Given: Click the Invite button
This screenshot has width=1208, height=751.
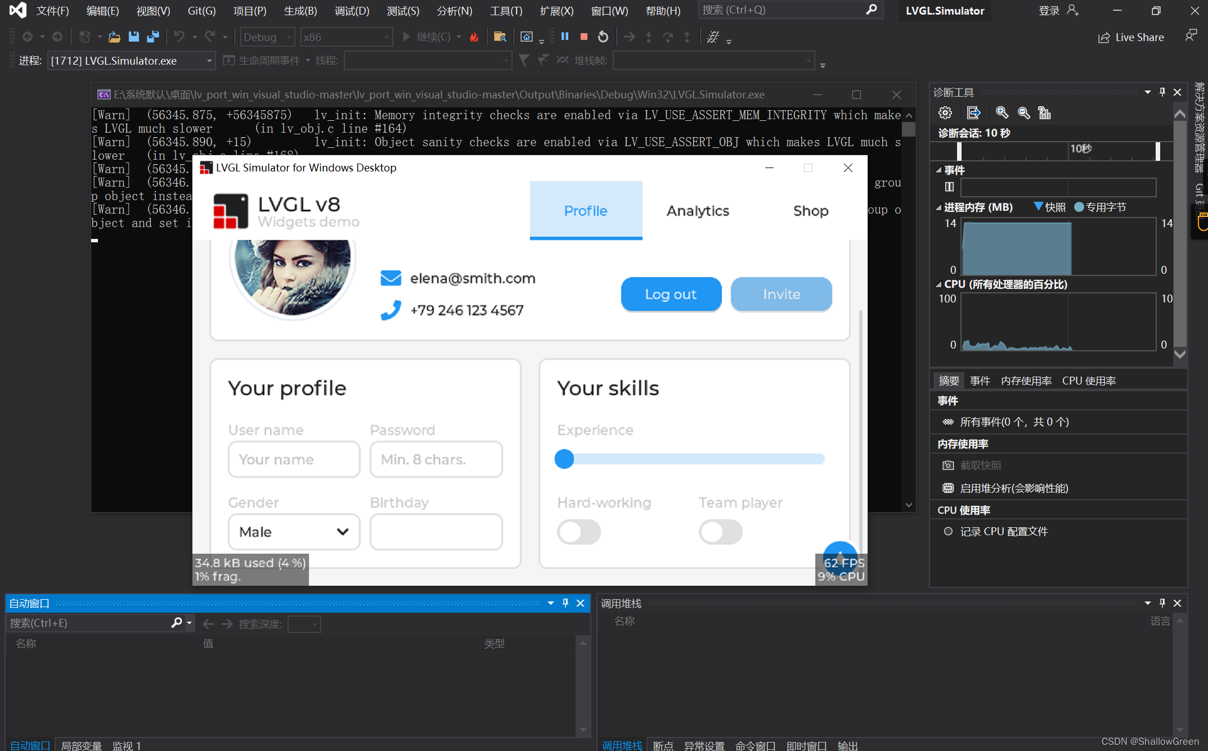Looking at the screenshot, I should [782, 294].
